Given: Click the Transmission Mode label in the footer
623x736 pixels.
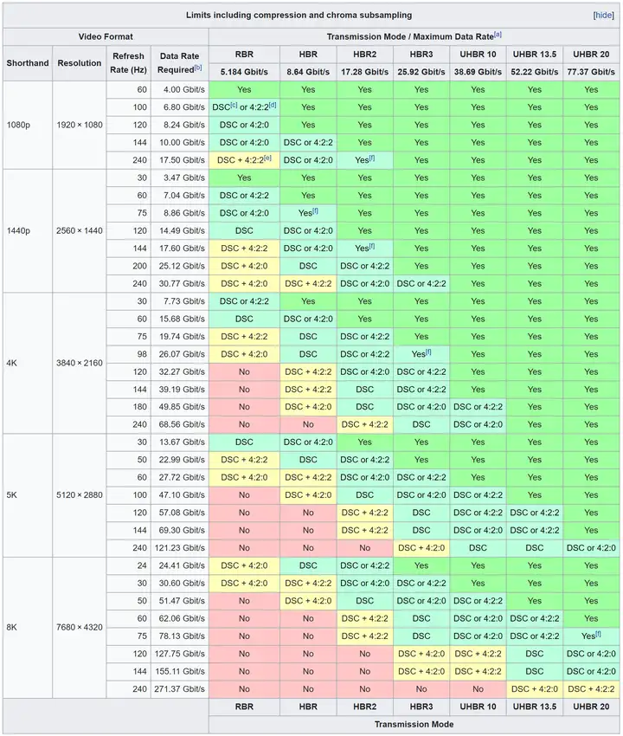Looking at the screenshot, I should (x=415, y=724).
